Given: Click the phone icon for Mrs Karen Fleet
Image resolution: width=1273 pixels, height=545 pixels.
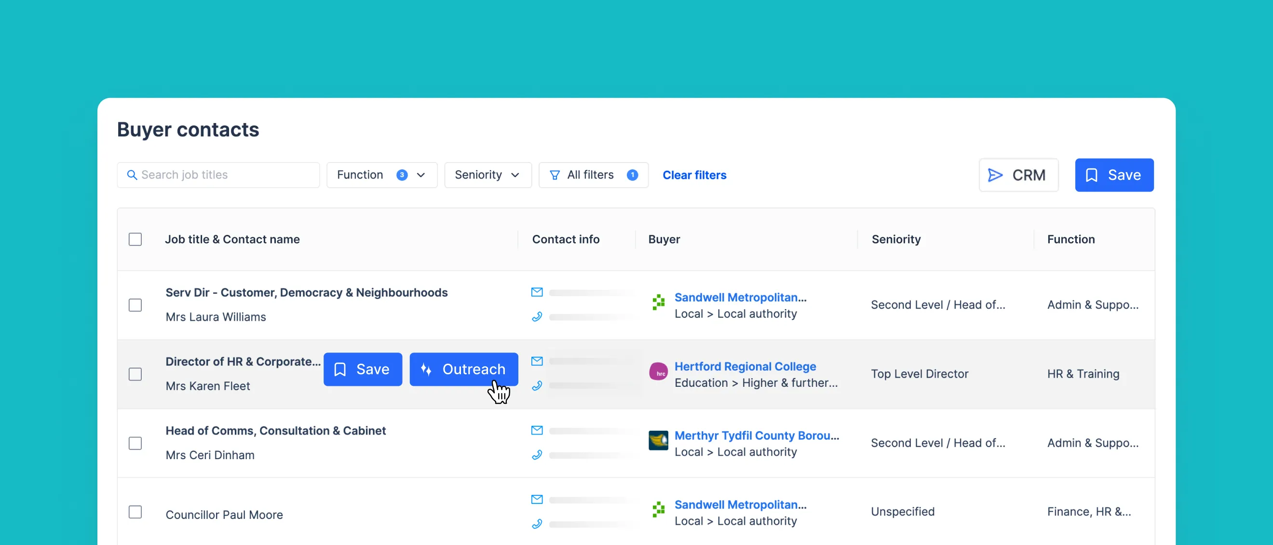Looking at the screenshot, I should point(537,386).
